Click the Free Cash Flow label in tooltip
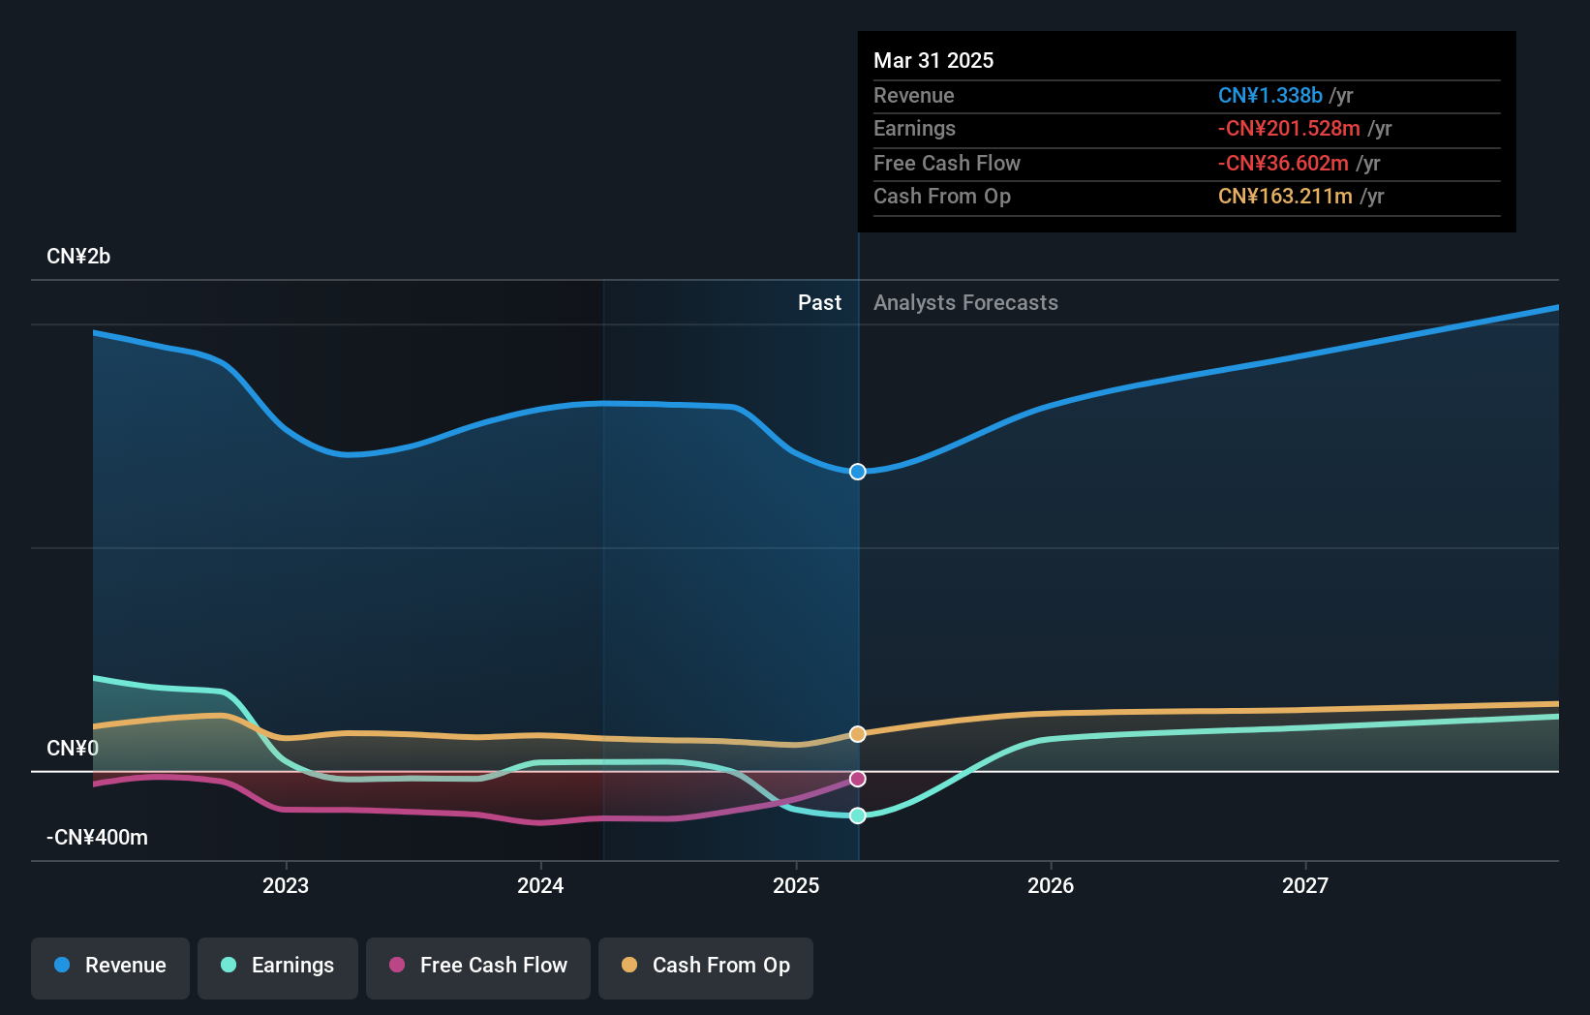The height and width of the screenshot is (1015, 1590). pyautogui.click(x=947, y=164)
